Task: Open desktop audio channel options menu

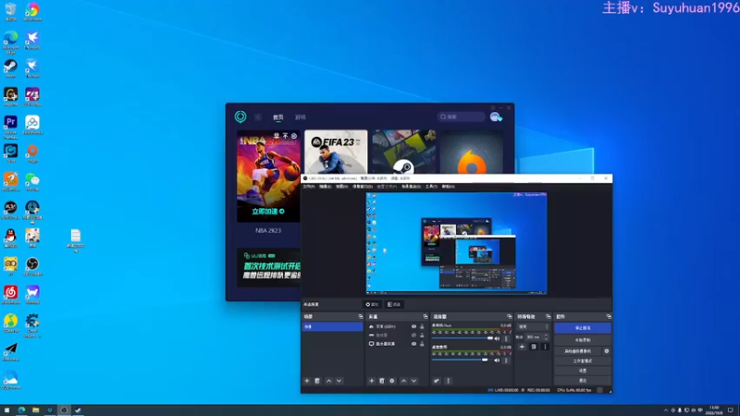Action: click(506, 361)
